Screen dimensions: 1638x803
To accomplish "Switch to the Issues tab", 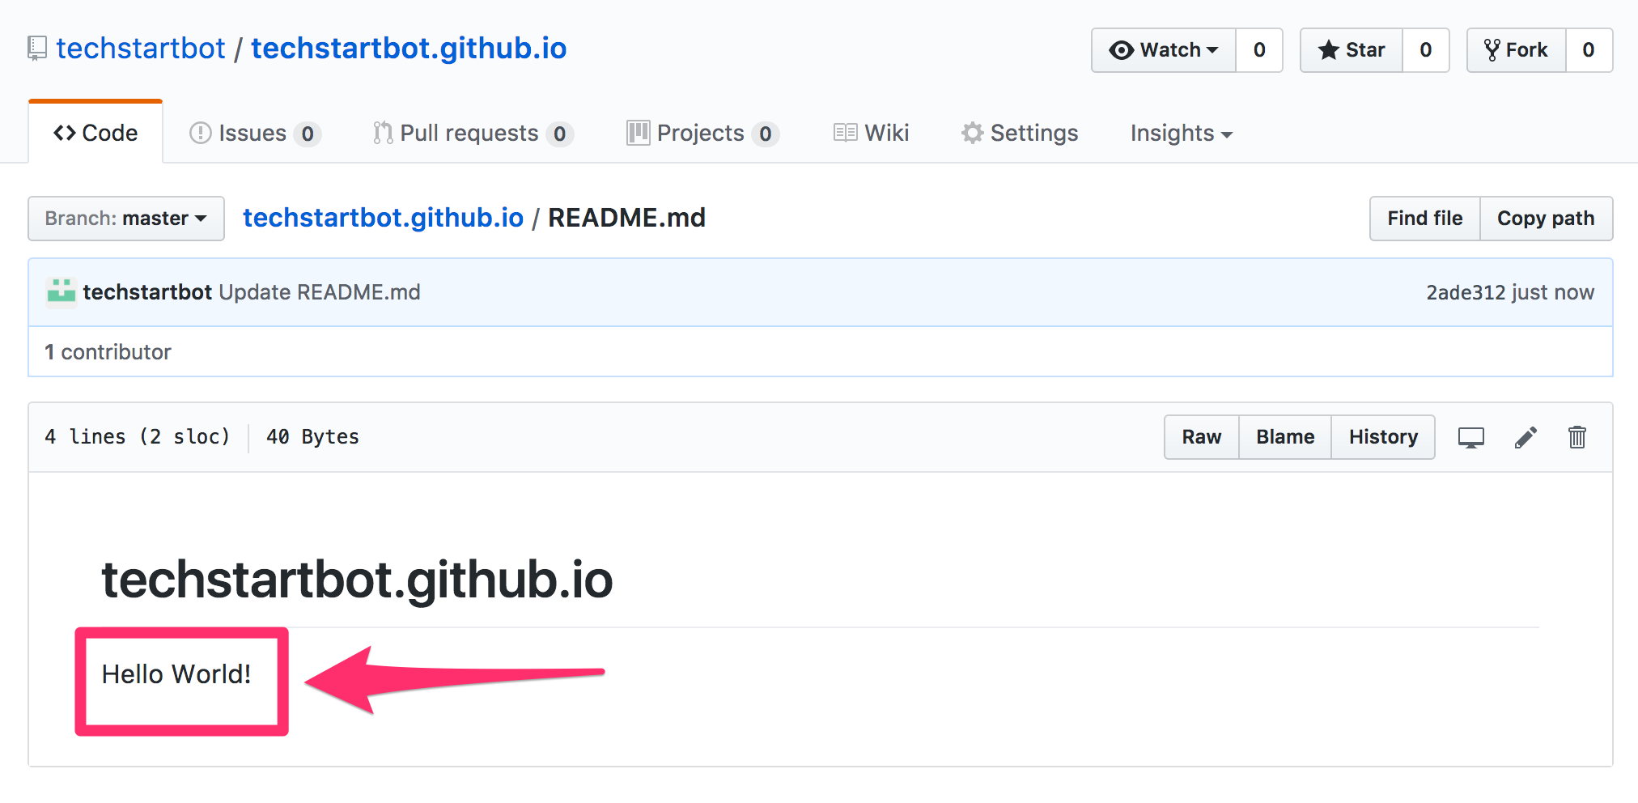I will (251, 132).
